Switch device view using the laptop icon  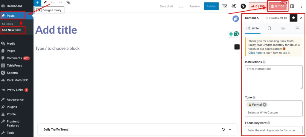click(x=181, y=6)
